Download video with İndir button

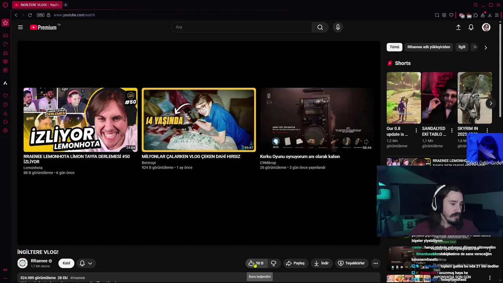tap(321, 263)
